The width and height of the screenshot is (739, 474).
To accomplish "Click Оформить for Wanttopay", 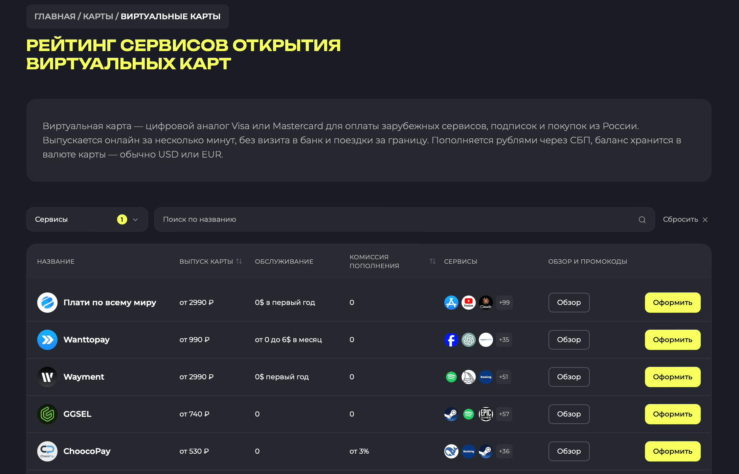I will [x=672, y=340].
